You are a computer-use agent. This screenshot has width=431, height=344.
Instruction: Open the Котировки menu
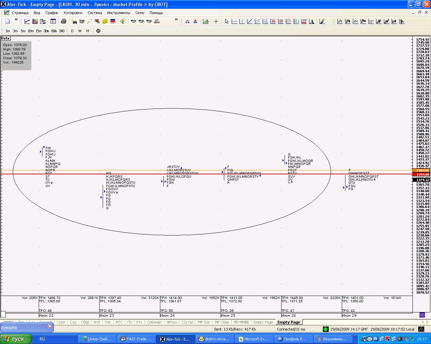coord(73,13)
